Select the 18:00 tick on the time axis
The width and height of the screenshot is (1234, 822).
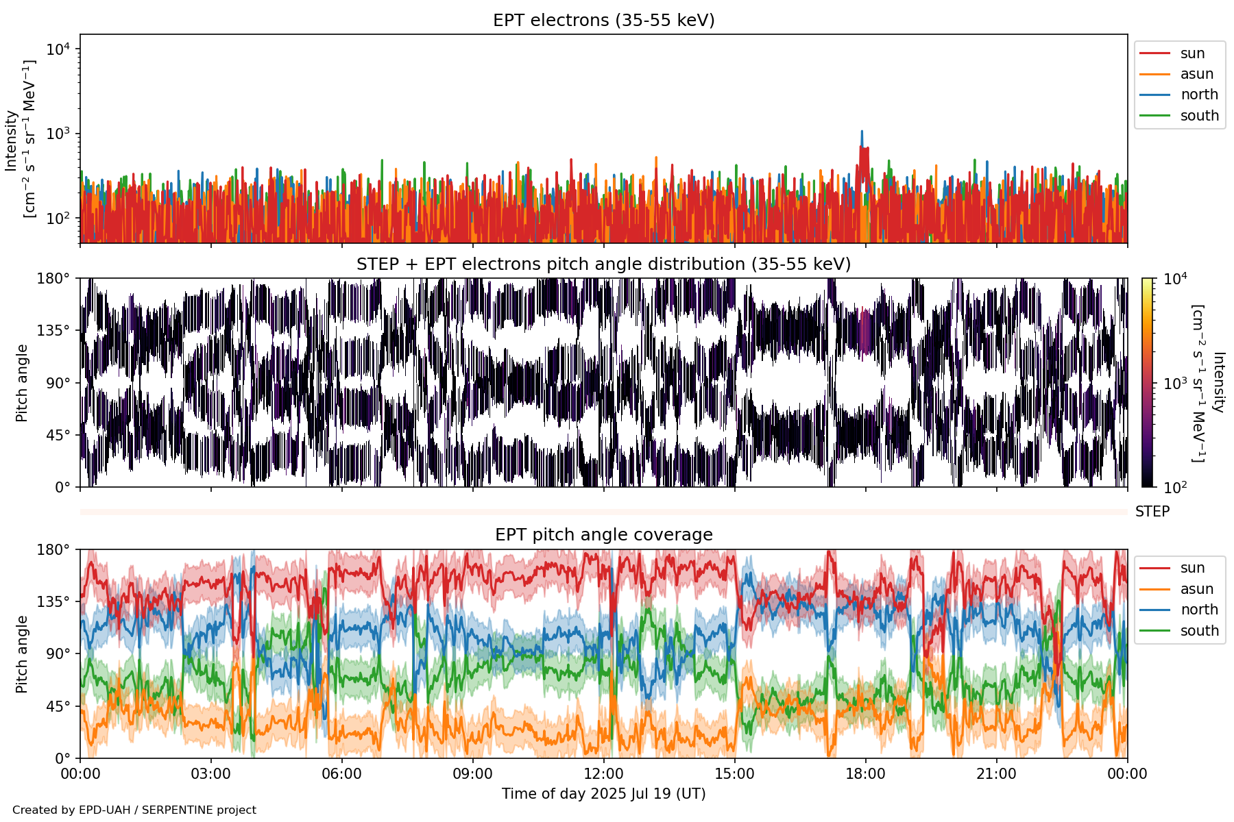865,774
